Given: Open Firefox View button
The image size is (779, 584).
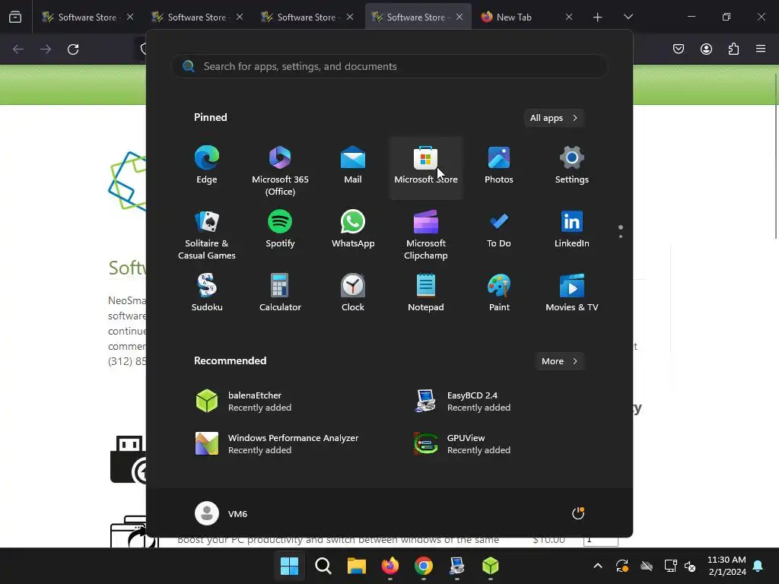Looking at the screenshot, I should (15, 17).
